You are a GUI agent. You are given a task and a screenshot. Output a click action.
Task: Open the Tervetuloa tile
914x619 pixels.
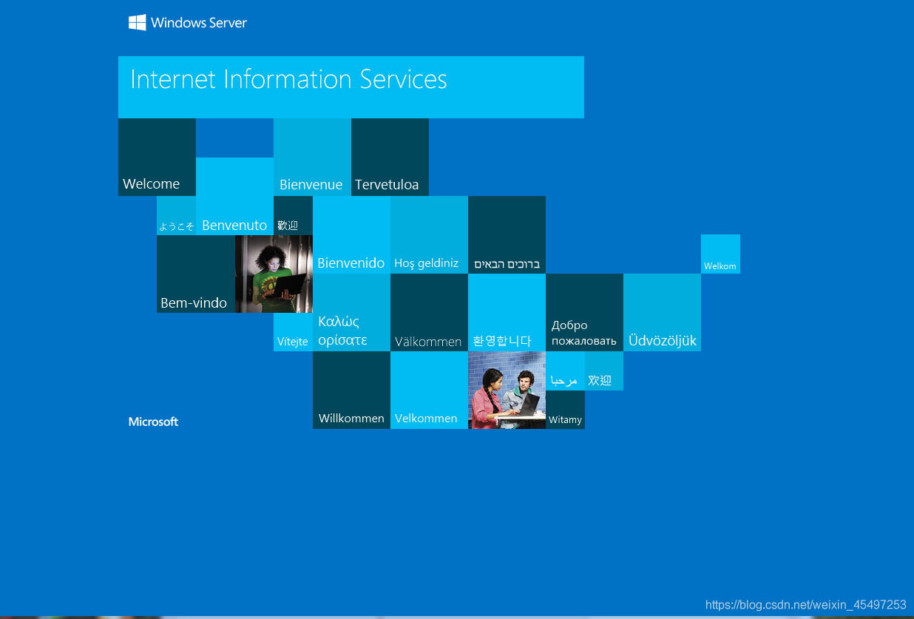coord(390,157)
